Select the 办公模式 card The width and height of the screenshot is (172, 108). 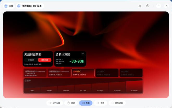[x=131, y=73]
